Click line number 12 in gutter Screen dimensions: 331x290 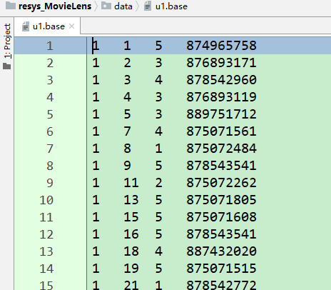[x=46, y=234]
